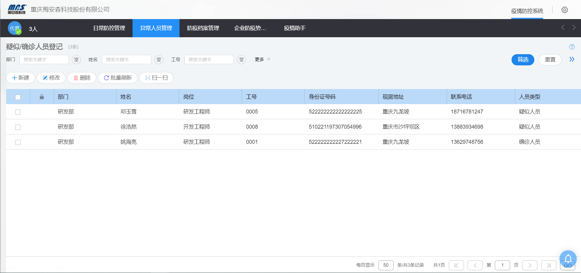The width and height of the screenshot is (581, 273).
Task: Check the row for 邓玉雪
Action: tap(18, 112)
